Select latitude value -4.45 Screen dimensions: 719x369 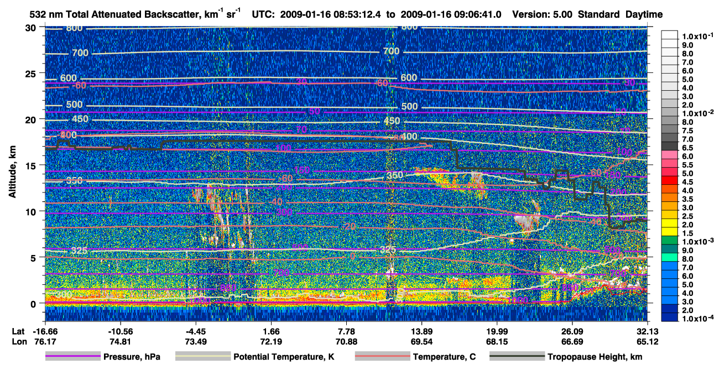(x=195, y=331)
